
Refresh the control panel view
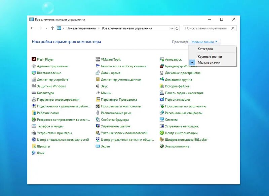pyautogui.click(x=177, y=29)
